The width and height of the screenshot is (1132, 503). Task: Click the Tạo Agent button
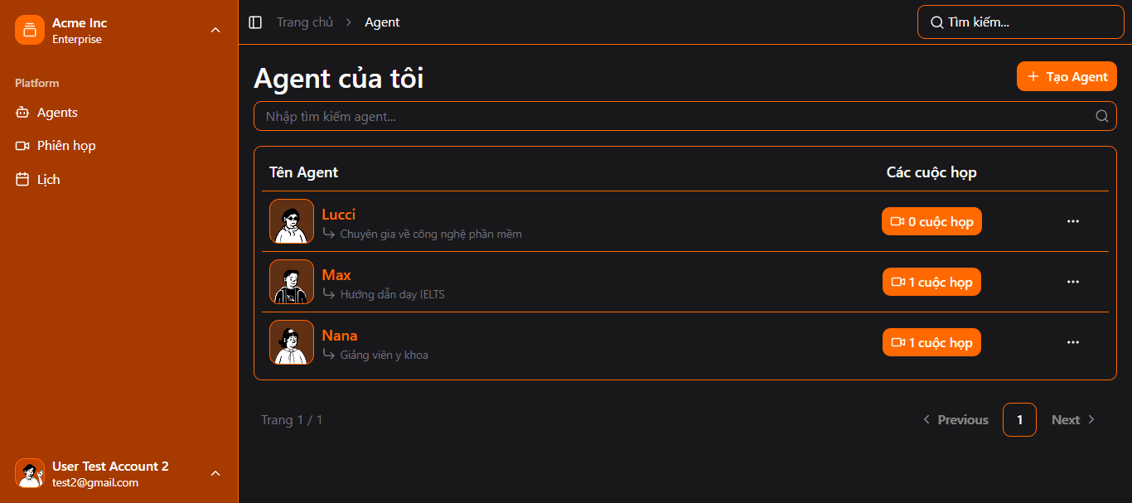[1067, 76]
